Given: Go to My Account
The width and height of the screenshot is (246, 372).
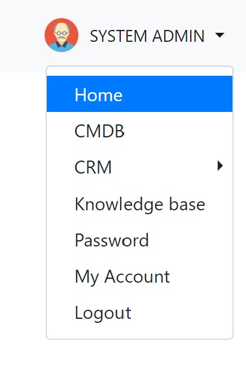Looking at the screenshot, I should click(140, 276).
